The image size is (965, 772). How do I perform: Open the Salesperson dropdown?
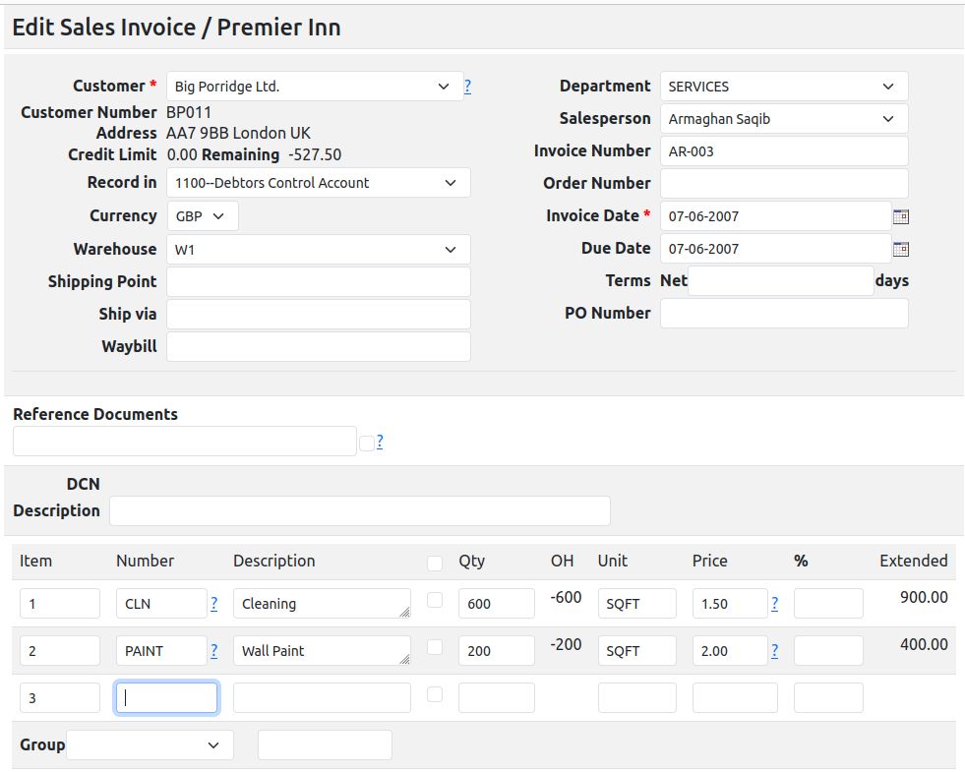[x=783, y=119]
